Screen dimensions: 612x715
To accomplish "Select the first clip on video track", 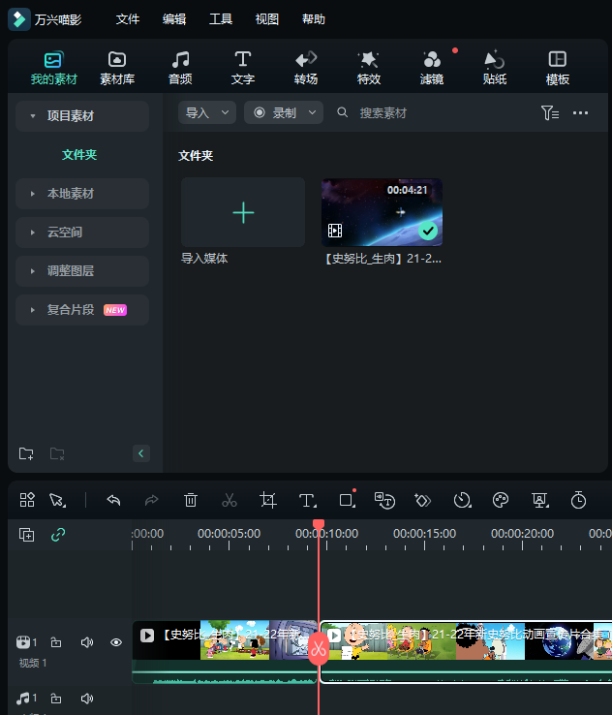I will pyautogui.click(x=225, y=652).
